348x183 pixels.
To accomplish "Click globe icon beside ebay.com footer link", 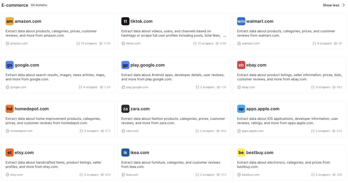I will tap(239, 87).
